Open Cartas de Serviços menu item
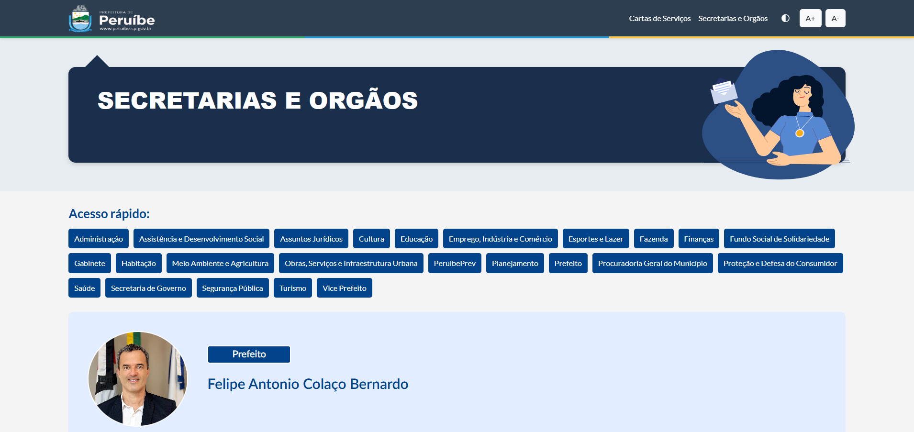914x432 pixels. tap(660, 18)
